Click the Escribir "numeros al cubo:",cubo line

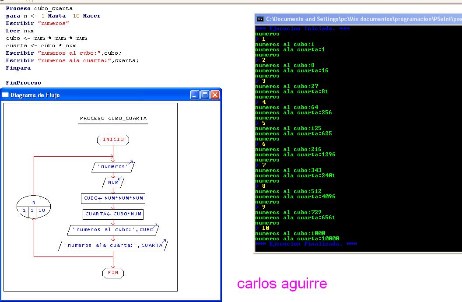[x=63, y=53]
